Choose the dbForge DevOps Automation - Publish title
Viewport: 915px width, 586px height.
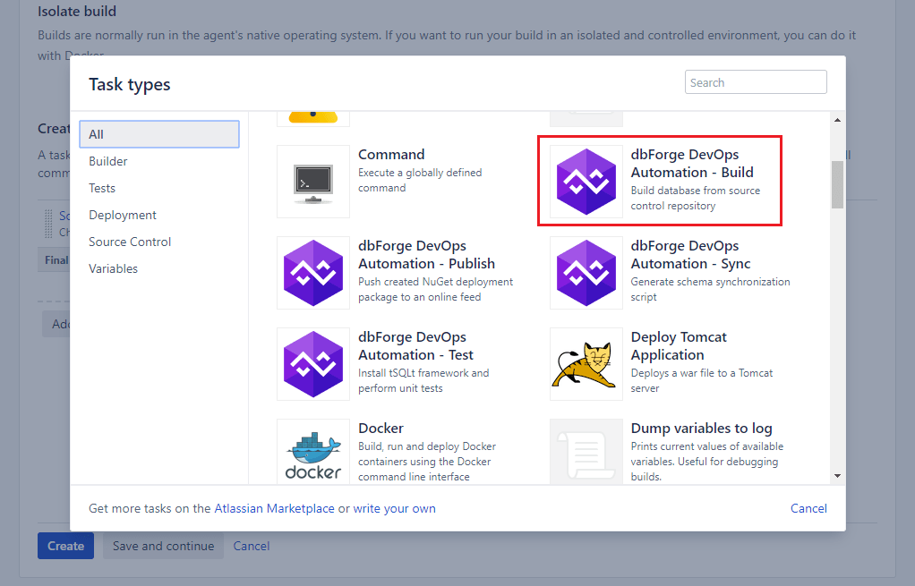426,255
